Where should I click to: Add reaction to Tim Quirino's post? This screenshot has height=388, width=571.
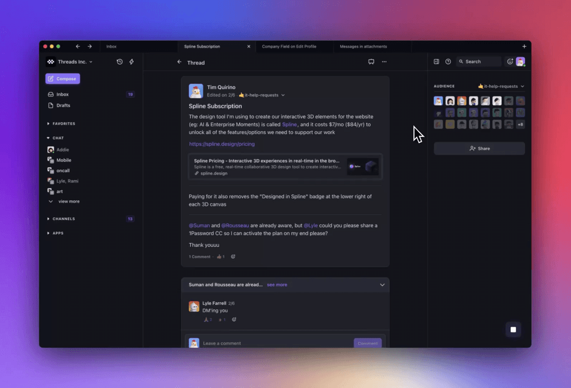[x=233, y=257]
